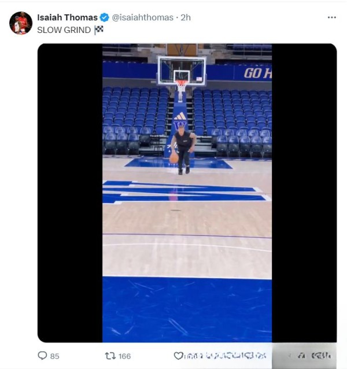
Task: Open the tweet via the 2h timestamp
Action: click(x=186, y=17)
